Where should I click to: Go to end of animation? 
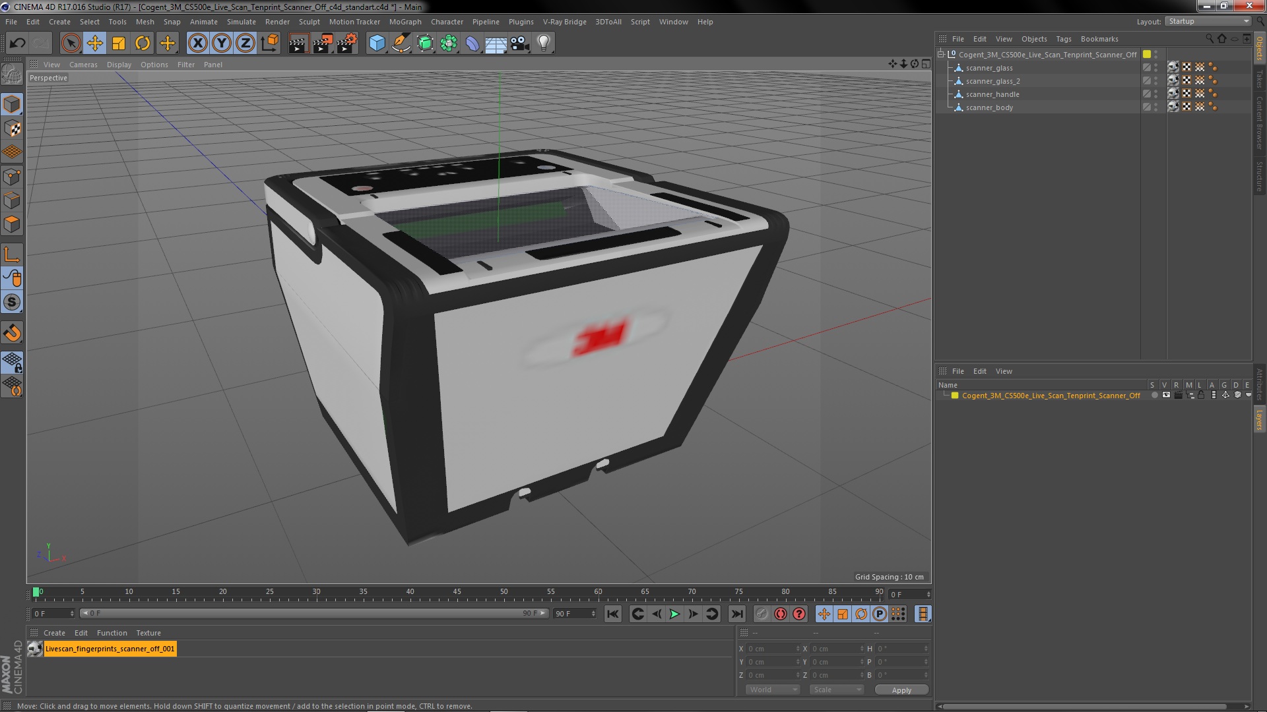click(x=736, y=614)
